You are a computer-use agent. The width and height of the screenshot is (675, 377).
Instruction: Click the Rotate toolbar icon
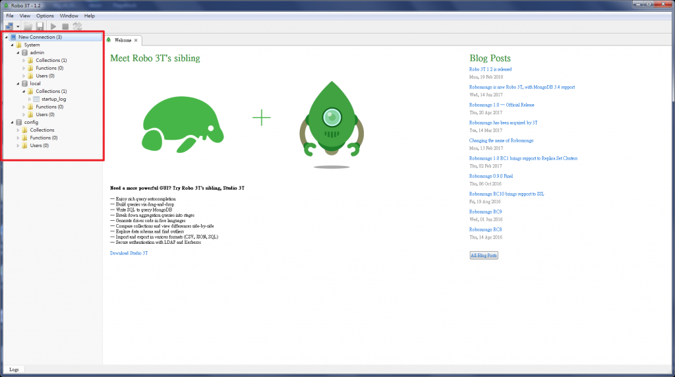[x=78, y=26]
